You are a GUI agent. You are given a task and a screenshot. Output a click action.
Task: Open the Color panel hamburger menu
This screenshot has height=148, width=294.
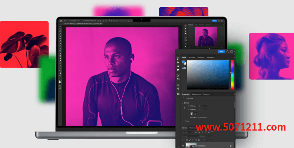point(234,57)
